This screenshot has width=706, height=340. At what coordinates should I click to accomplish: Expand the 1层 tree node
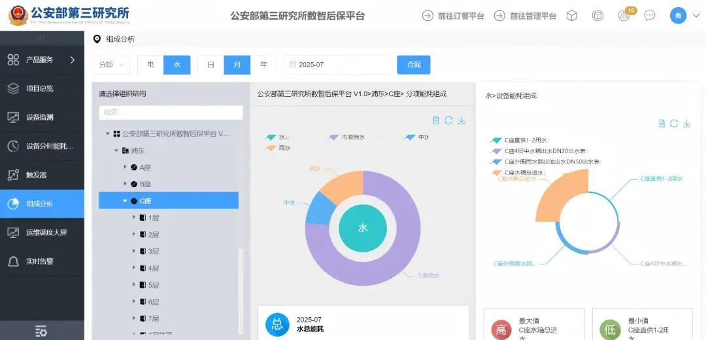[134, 218]
